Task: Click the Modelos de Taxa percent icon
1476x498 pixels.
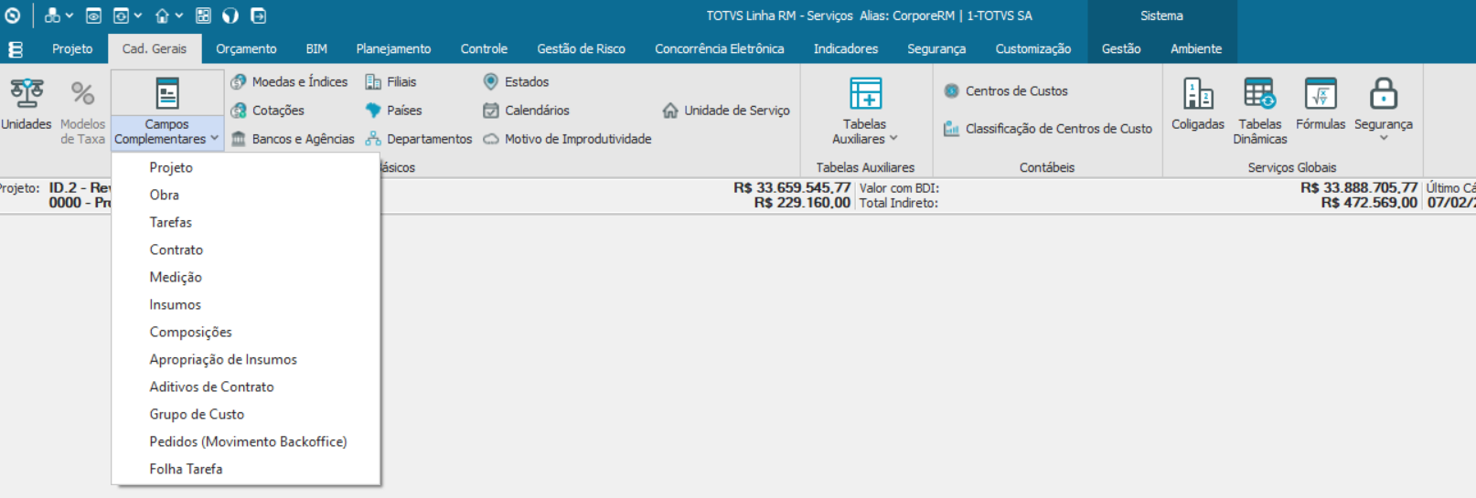Action: click(x=82, y=93)
